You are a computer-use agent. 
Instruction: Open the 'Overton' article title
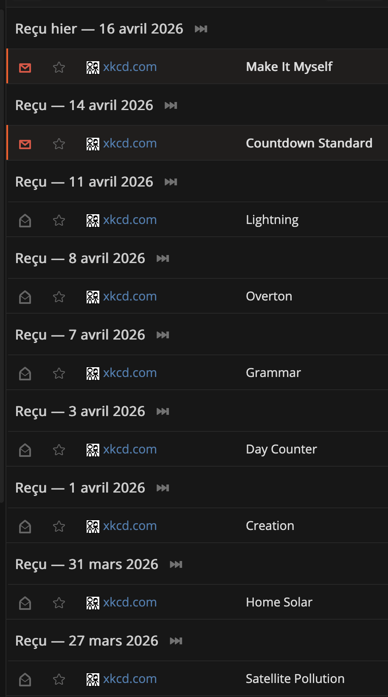269,296
